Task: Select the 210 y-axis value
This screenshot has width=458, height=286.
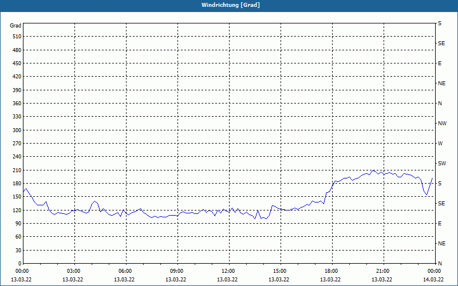Action: point(17,170)
